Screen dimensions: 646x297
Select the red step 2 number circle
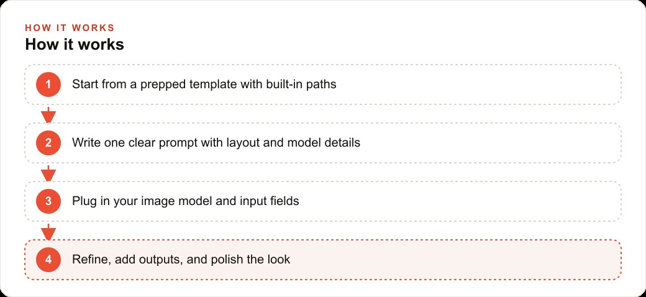tap(48, 143)
